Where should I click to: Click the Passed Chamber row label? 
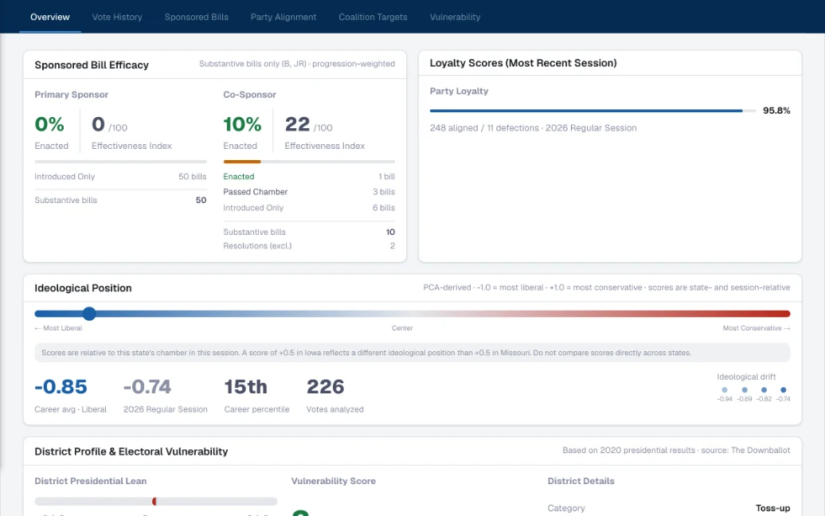point(255,192)
